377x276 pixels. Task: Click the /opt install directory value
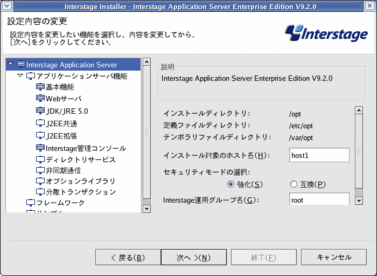click(295, 114)
